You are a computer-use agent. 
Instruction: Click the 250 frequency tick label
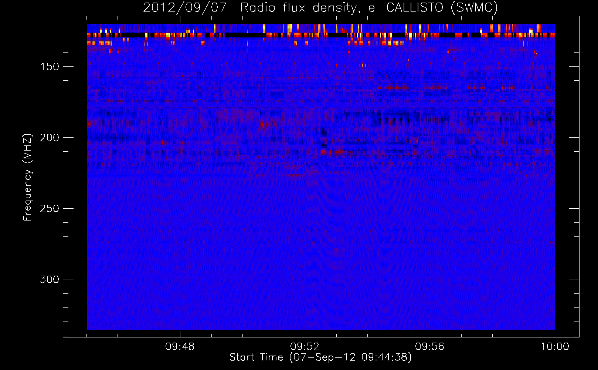click(50, 208)
